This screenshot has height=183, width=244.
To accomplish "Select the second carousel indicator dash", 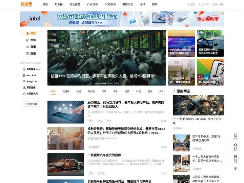I will point(103,83).
